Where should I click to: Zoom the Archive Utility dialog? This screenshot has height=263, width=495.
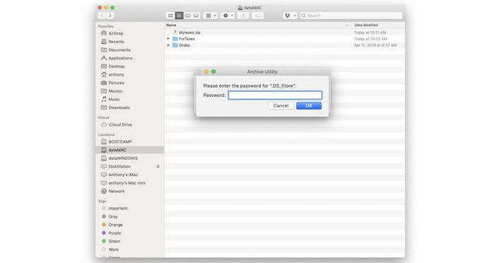214,71
